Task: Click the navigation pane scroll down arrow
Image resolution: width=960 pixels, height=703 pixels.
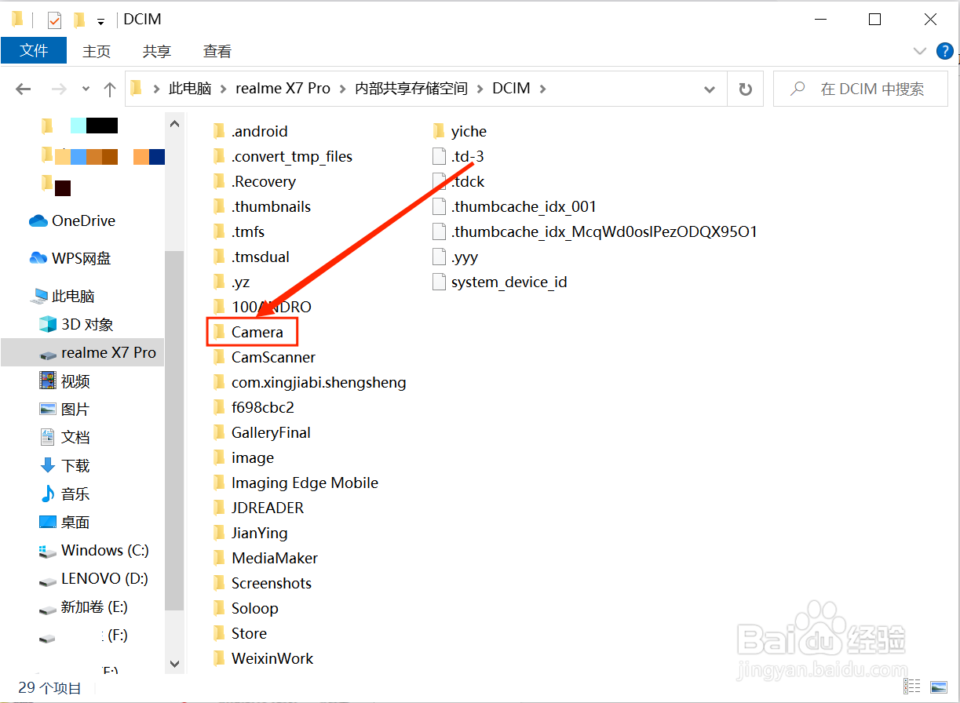Action: (174, 665)
